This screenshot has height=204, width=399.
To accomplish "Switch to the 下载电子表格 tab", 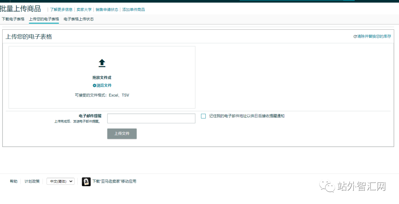I will click(13, 19).
